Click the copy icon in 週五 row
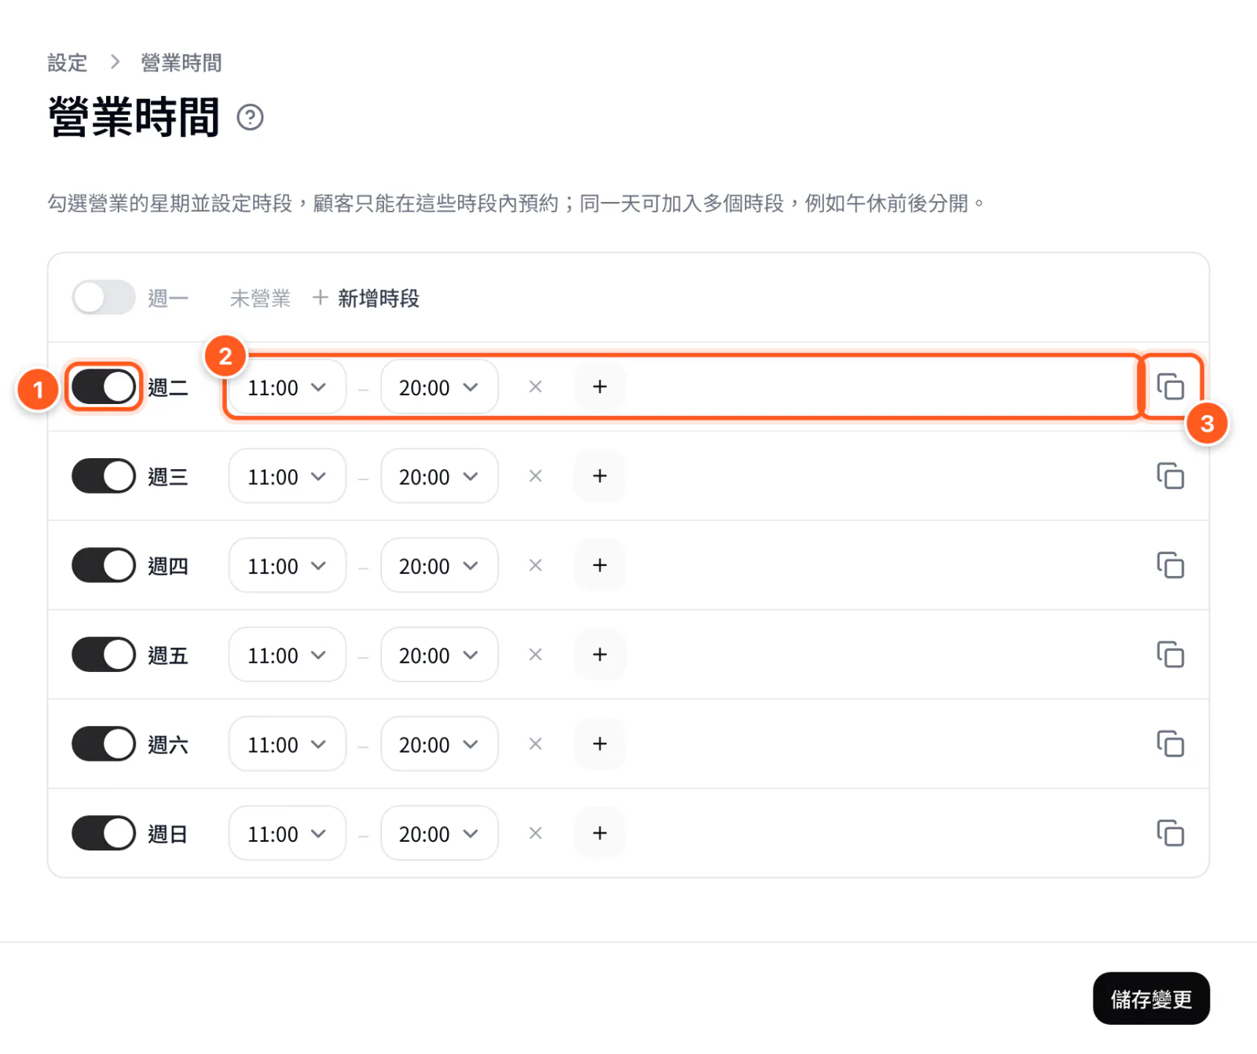This screenshot has height=1054, width=1257. tap(1171, 655)
